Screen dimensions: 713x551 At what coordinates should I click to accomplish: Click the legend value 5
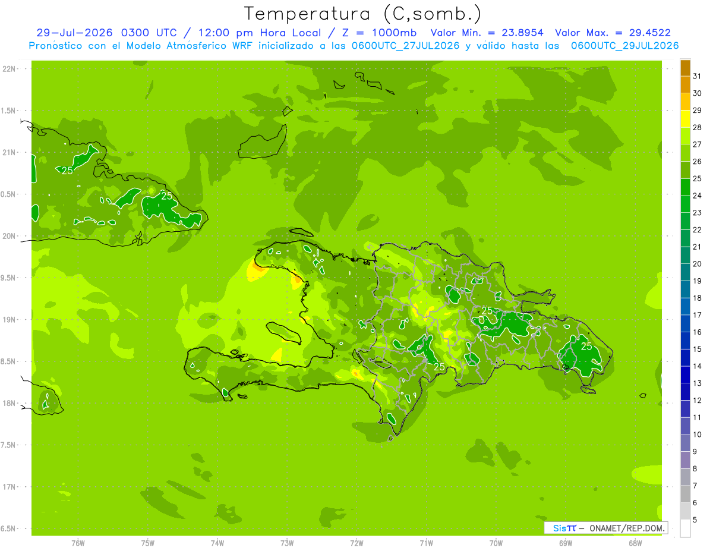coord(695,520)
